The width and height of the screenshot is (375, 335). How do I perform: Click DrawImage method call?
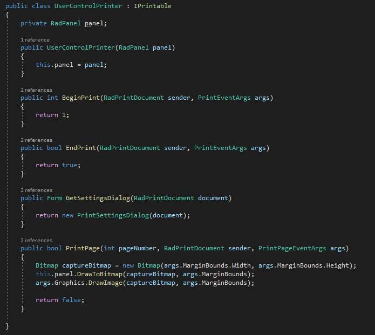(105, 283)
